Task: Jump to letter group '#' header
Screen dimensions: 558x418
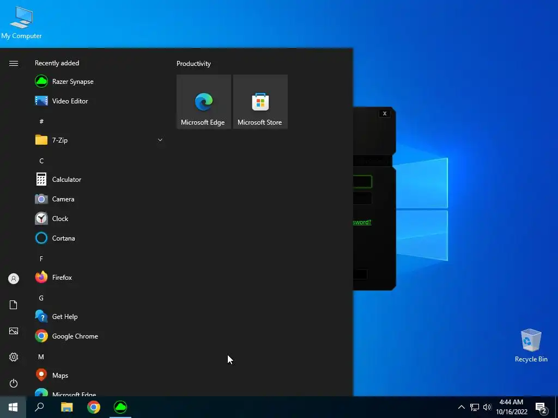Action: click(41, 121)
